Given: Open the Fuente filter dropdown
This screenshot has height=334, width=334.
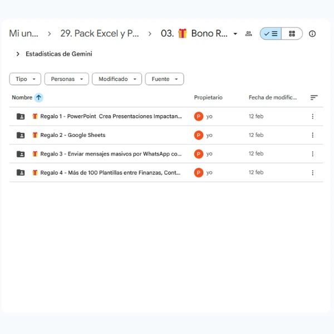Looking at the screenshot, I should [x=164, y=79].
